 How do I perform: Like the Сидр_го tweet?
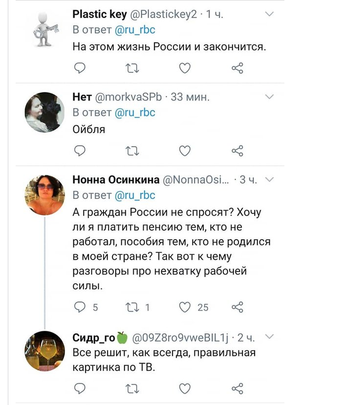click(185, 388)
